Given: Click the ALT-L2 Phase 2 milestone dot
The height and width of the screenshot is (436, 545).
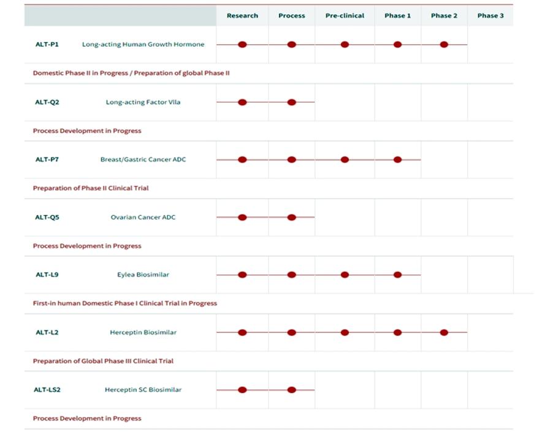Looking at the screenshot, I should [x=444, y=332].
